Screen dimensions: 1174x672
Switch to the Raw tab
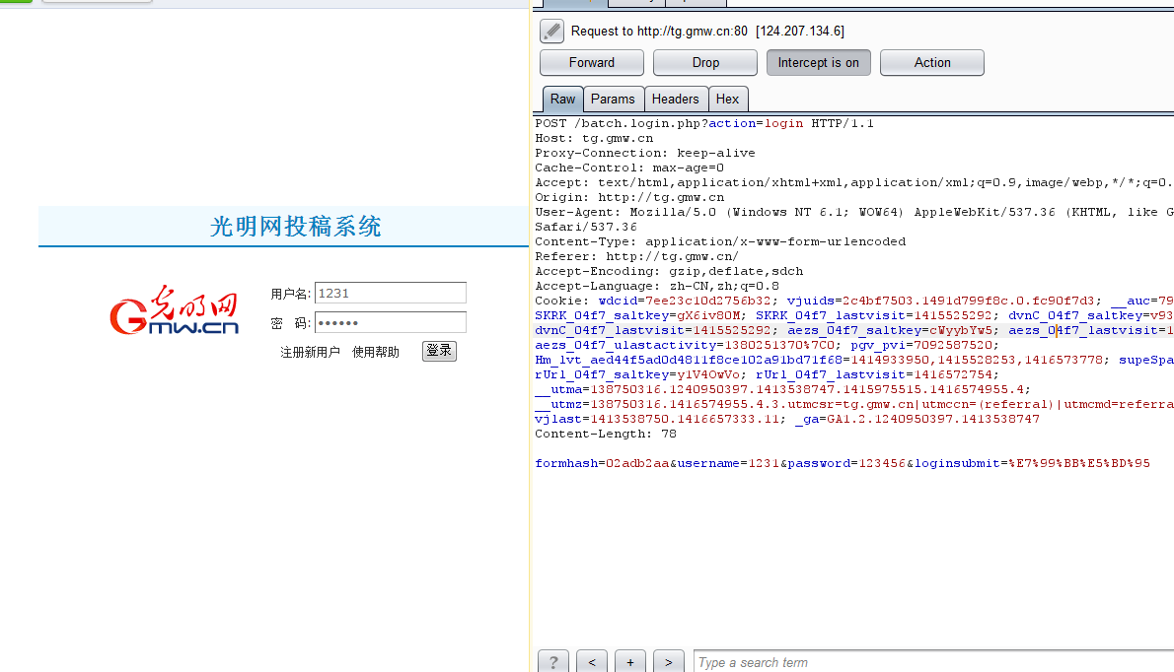tap(563, 99)
